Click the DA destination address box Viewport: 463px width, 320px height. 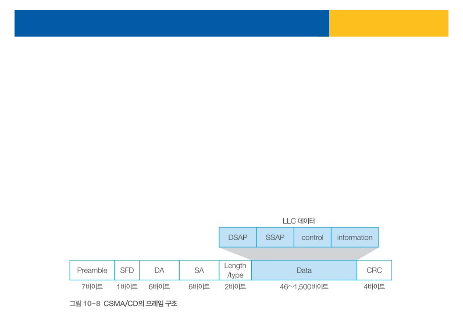point(159,270)
